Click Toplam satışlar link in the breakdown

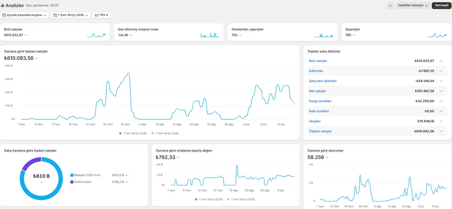click(320, 131)
